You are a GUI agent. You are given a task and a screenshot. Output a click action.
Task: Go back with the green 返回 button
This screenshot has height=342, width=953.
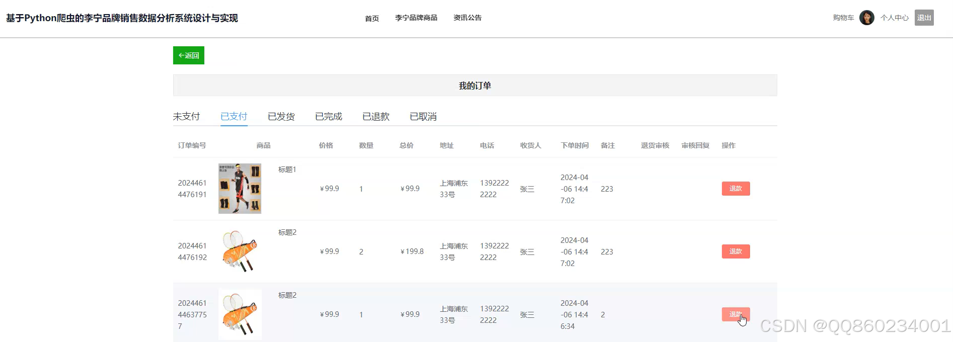pos(189,55)
